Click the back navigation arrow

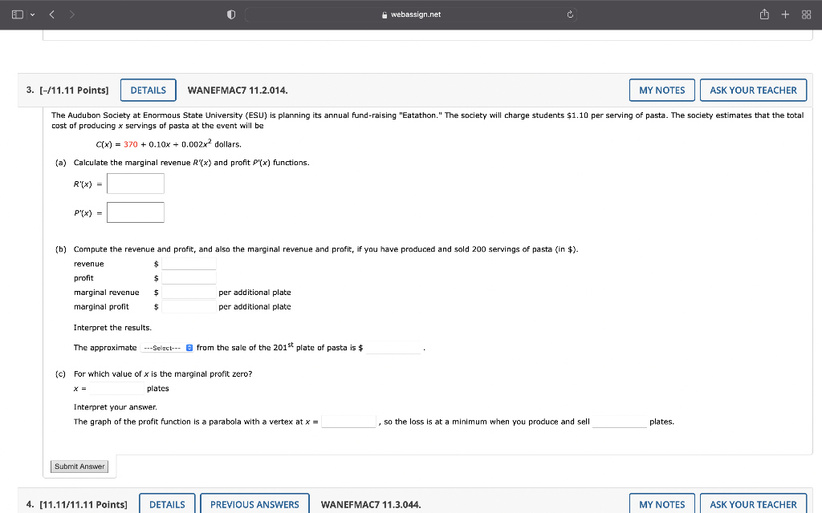click(50, 14)
